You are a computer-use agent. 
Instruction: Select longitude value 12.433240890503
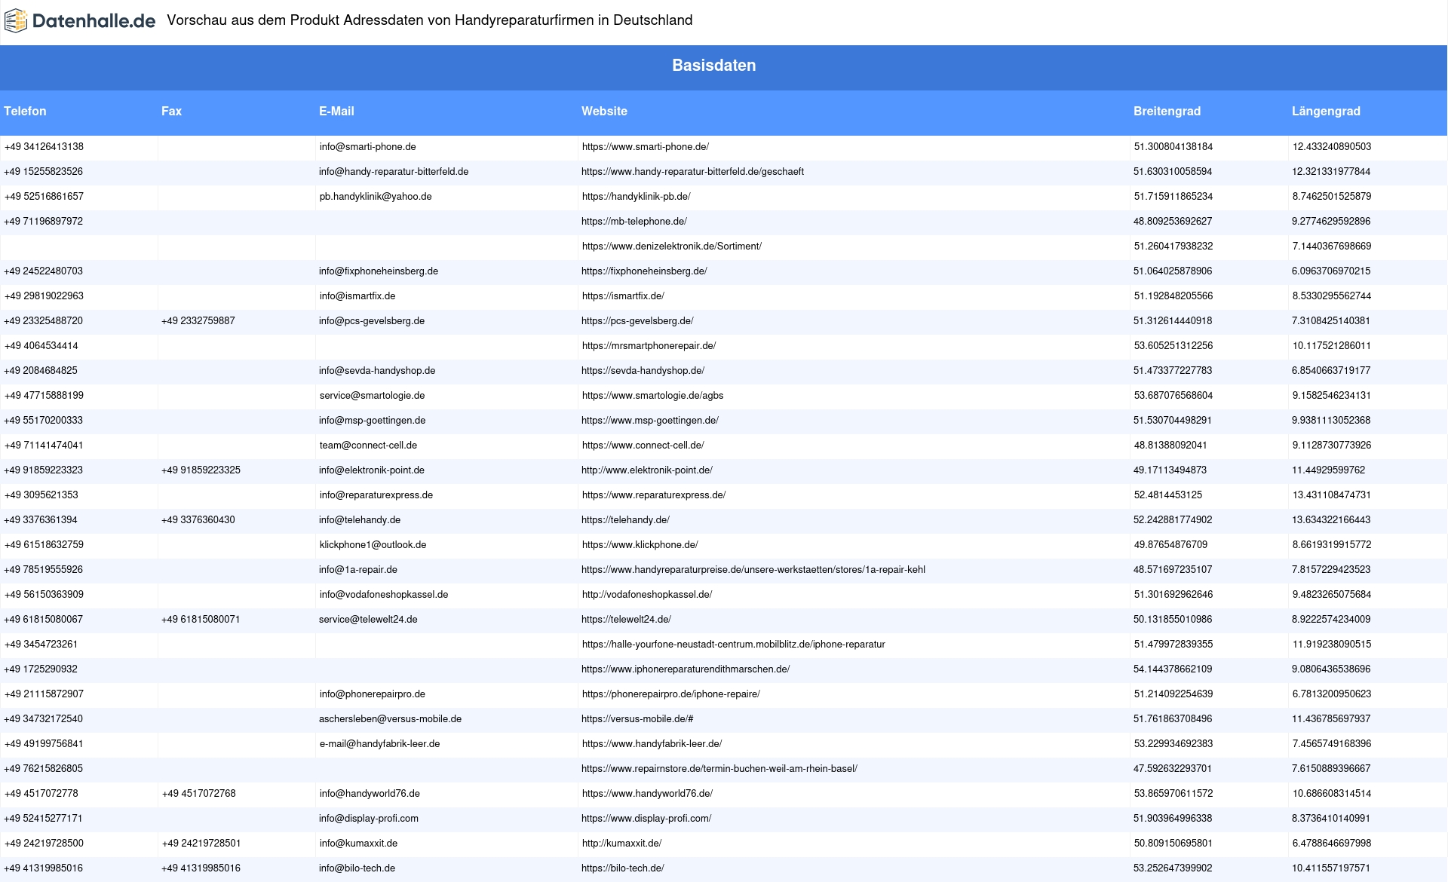(x=1332, y=147)
